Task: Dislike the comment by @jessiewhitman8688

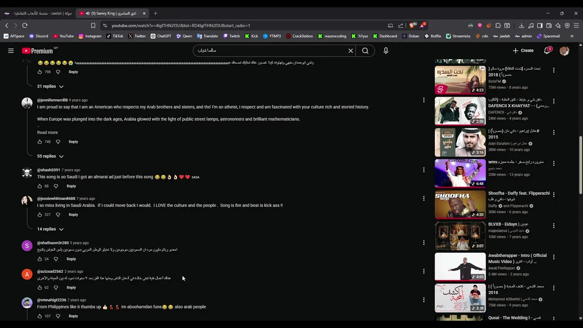Action: 58,215
